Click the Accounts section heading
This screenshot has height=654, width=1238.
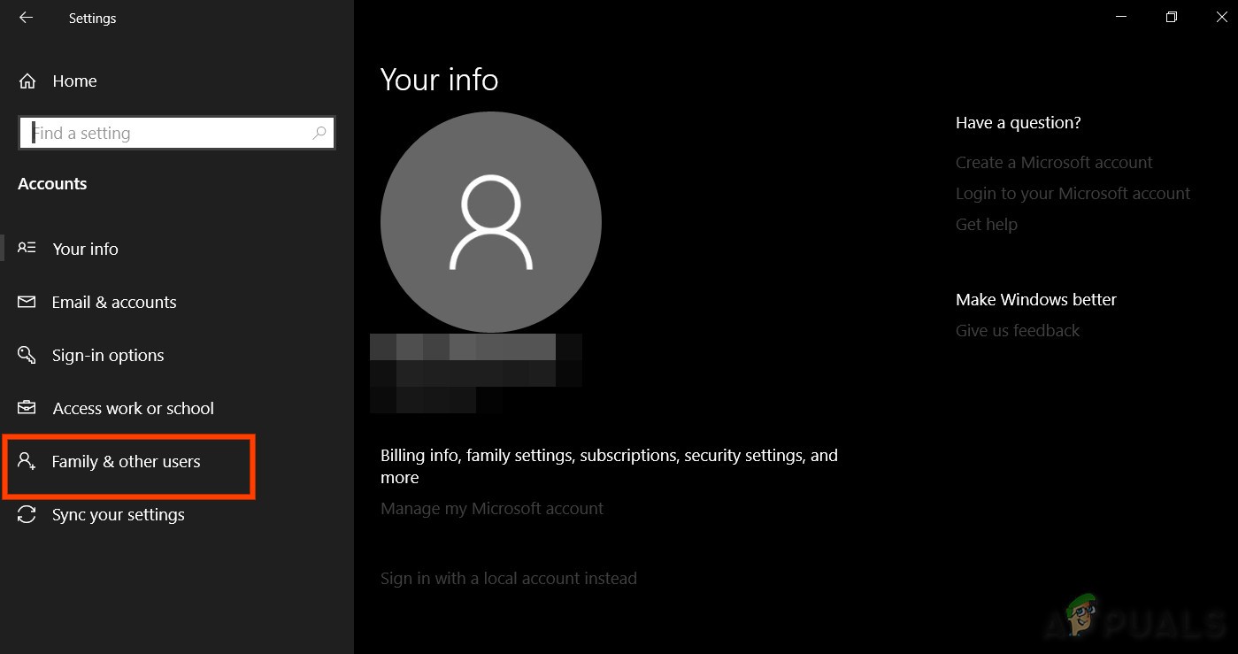pyautogui.click(x=52, y=183)
